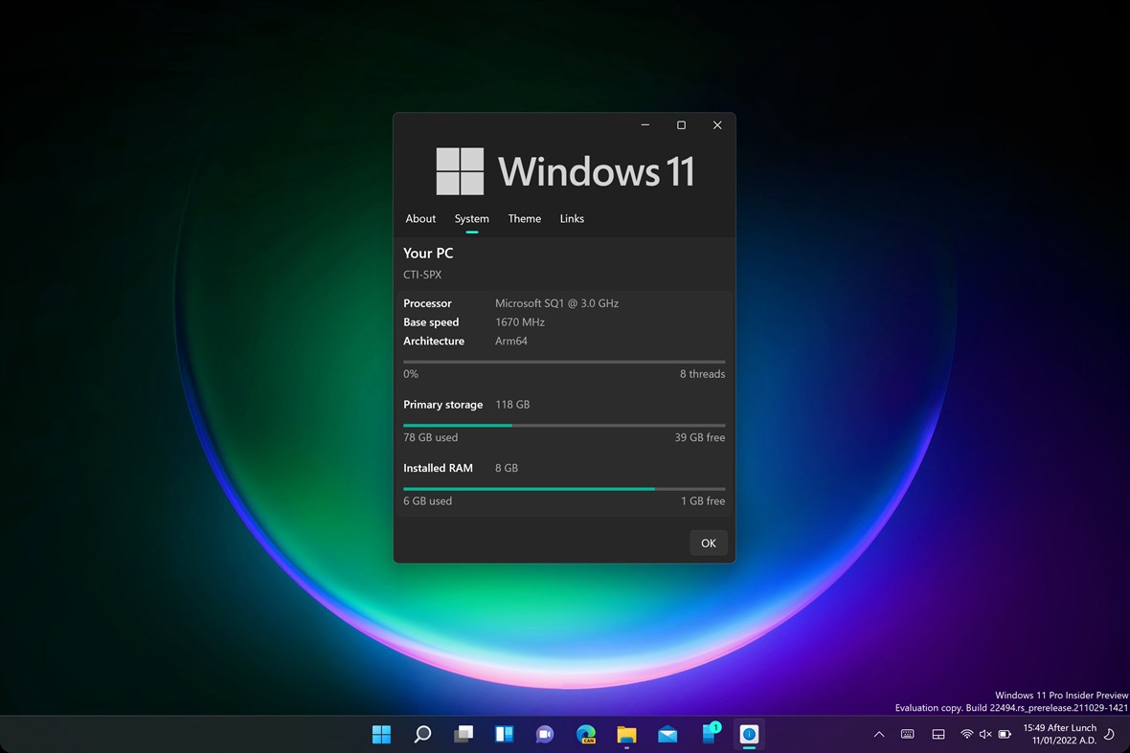Switch to the Theme tab
This screenshot has width=1130, height=753.
point(524,218)
